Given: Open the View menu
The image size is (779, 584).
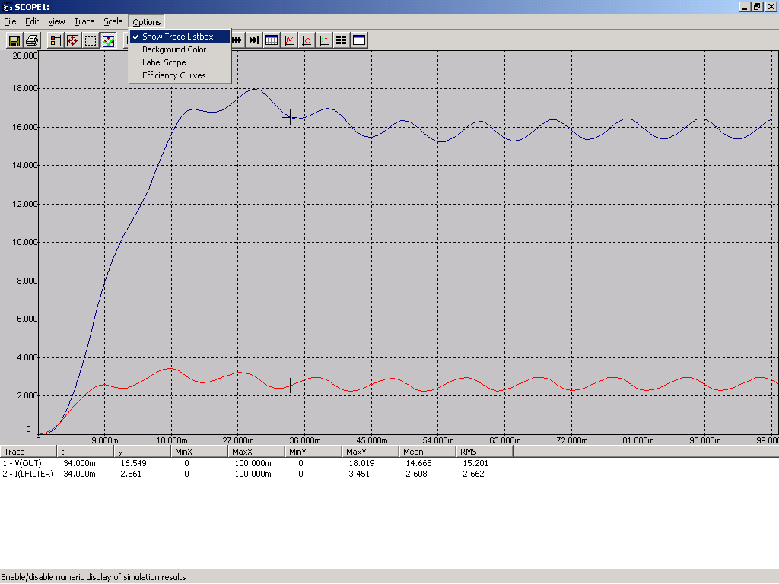Looking at the screenshot, I should pos(56,21).
